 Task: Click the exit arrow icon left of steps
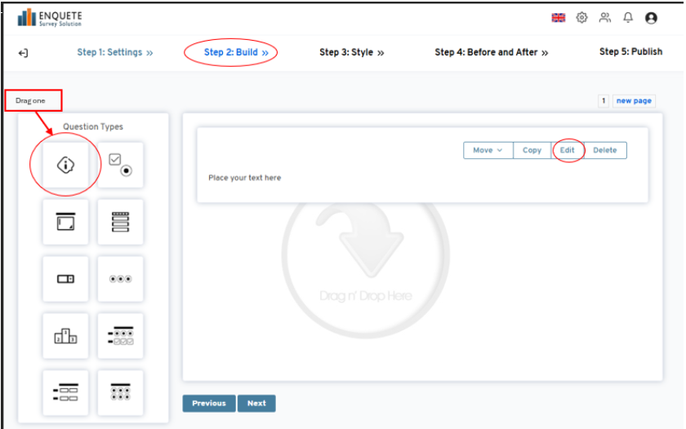23,53
